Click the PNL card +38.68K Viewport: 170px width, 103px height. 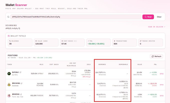coord(98,43)
